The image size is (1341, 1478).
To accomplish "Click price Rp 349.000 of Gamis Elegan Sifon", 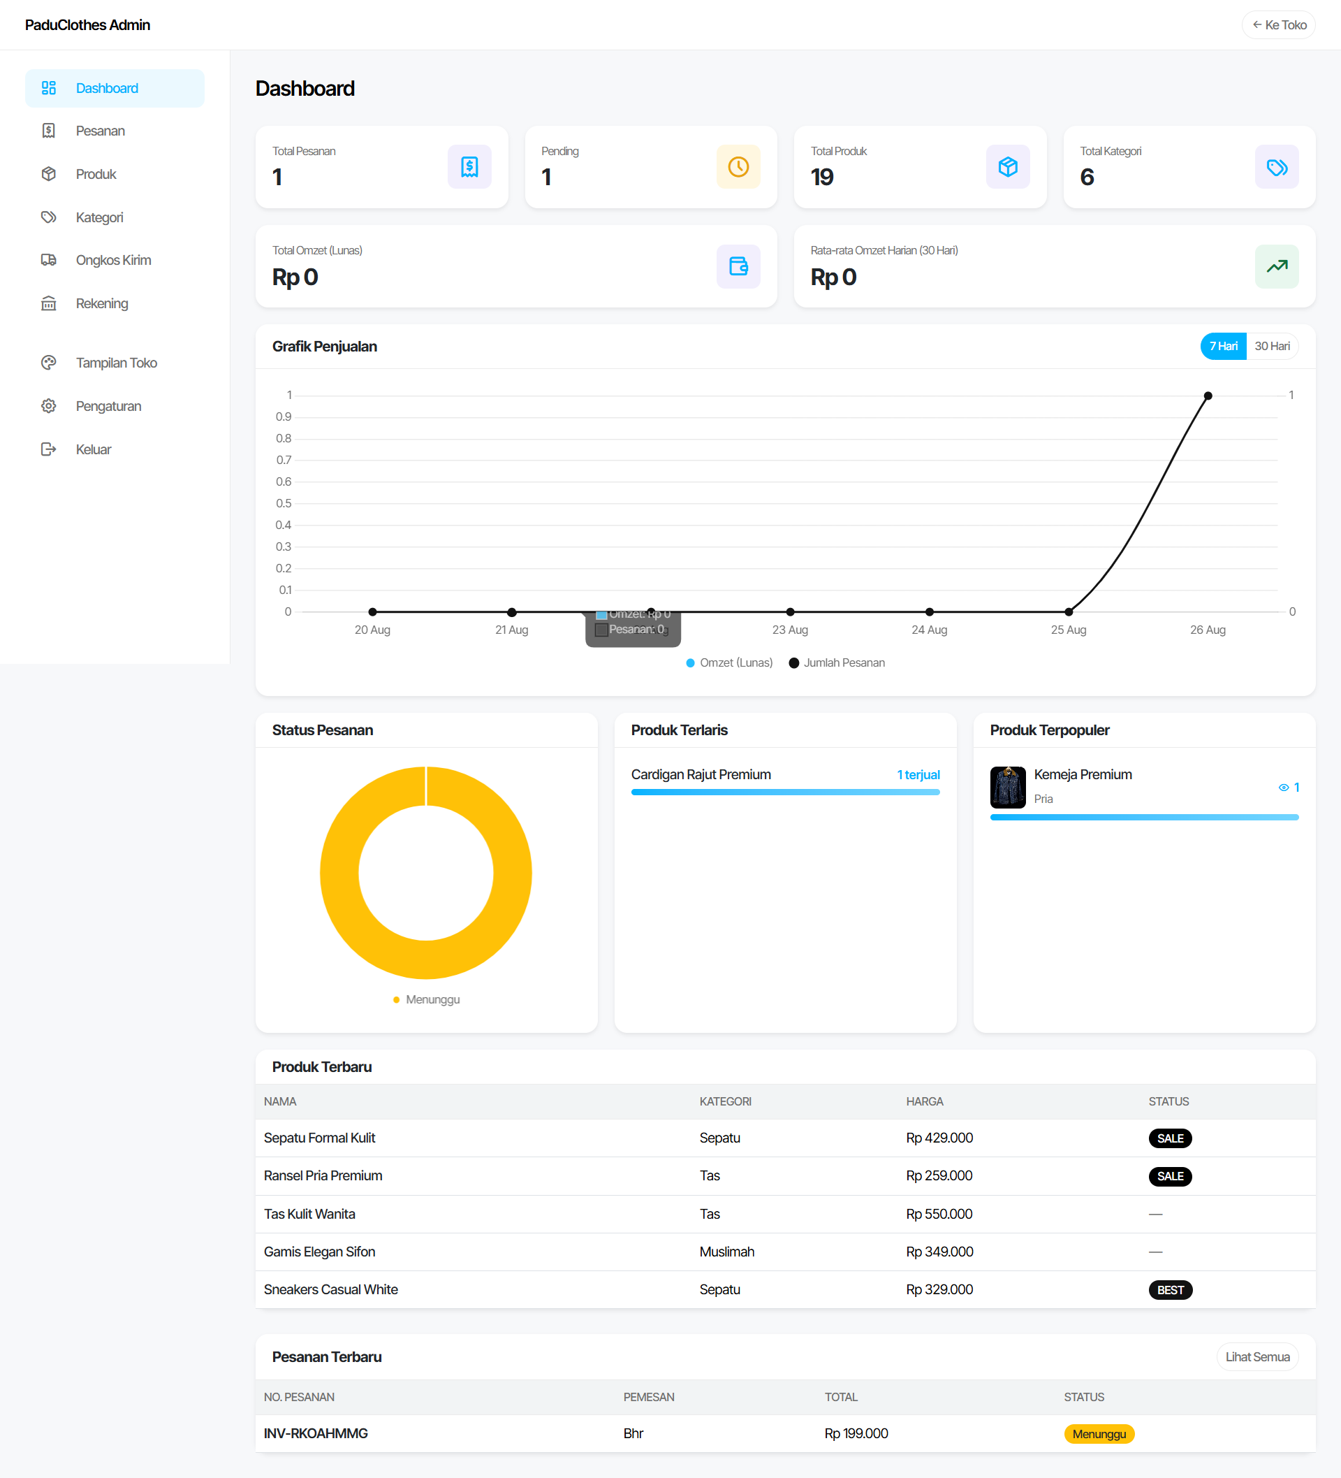I will (x=939, y=1252).
